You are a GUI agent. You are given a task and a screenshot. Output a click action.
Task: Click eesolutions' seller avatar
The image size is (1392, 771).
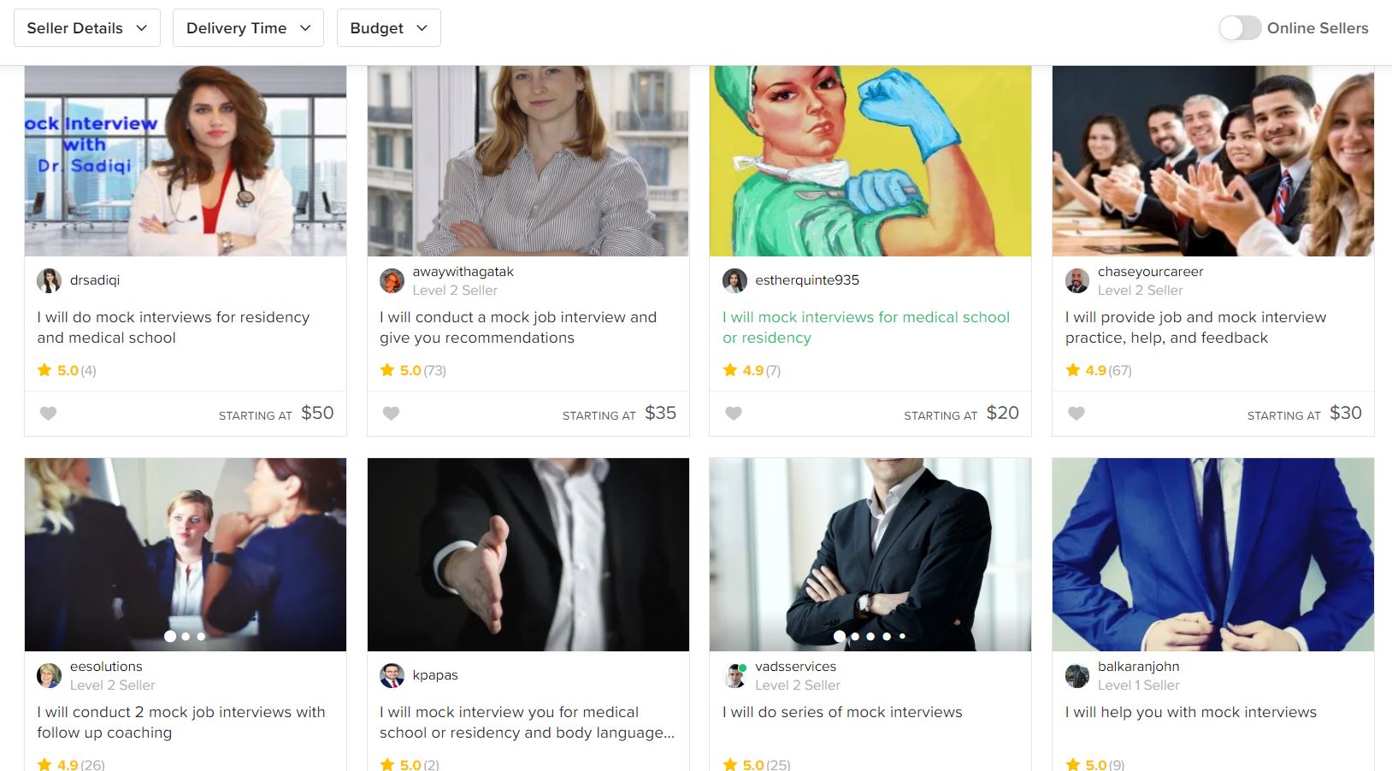click(49, 675)
